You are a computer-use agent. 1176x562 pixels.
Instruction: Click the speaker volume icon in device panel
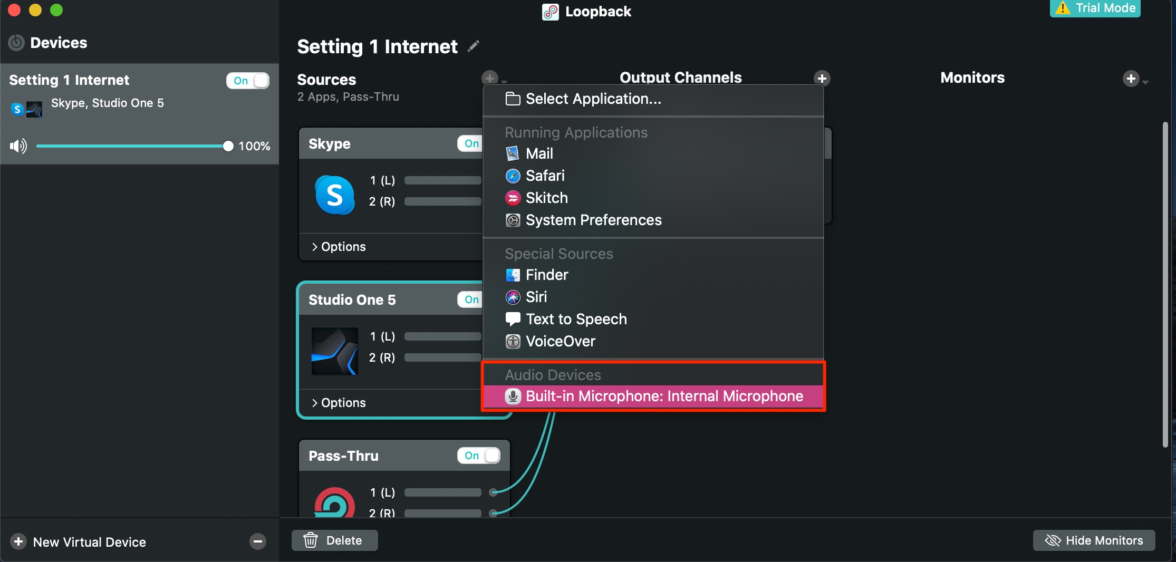point(18,146)
